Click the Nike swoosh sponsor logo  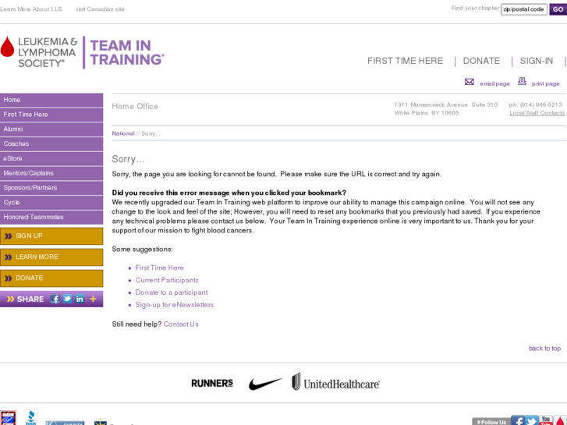coord(265,384)
